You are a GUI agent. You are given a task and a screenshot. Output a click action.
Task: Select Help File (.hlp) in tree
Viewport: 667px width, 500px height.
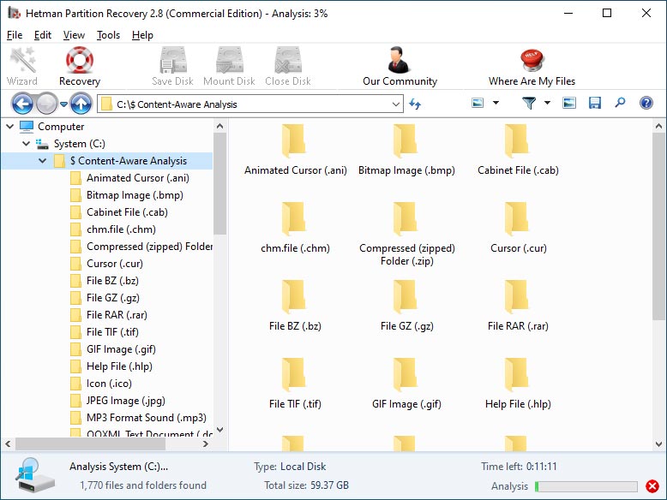(x=119, y=366)
